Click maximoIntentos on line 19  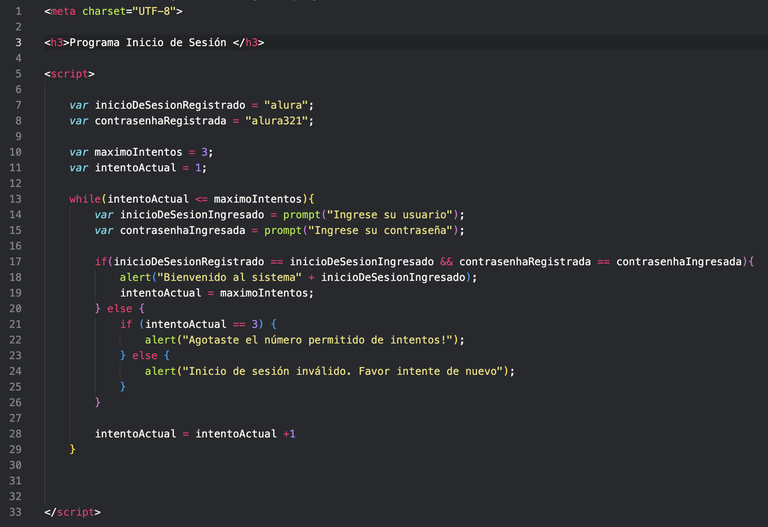pos(264,293)
